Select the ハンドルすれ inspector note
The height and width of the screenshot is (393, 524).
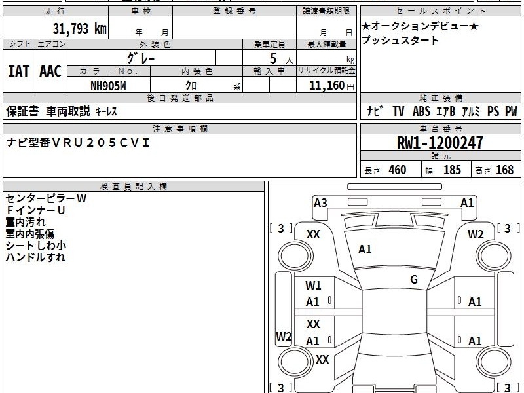coord(35,257)
